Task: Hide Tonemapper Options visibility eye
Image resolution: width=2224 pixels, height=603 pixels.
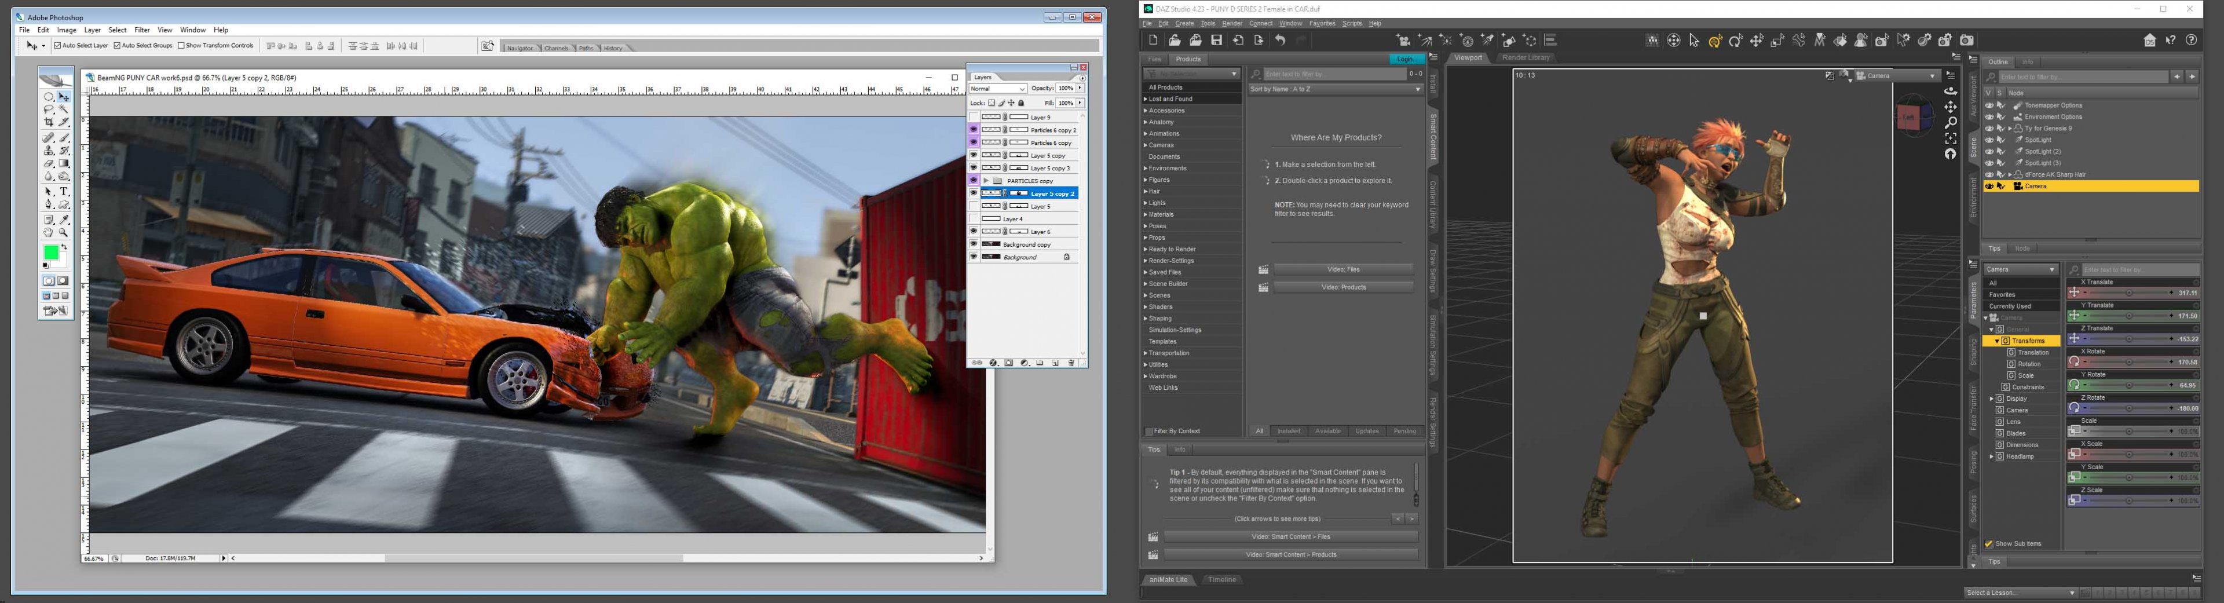Action: click(x=1989, y=105)
